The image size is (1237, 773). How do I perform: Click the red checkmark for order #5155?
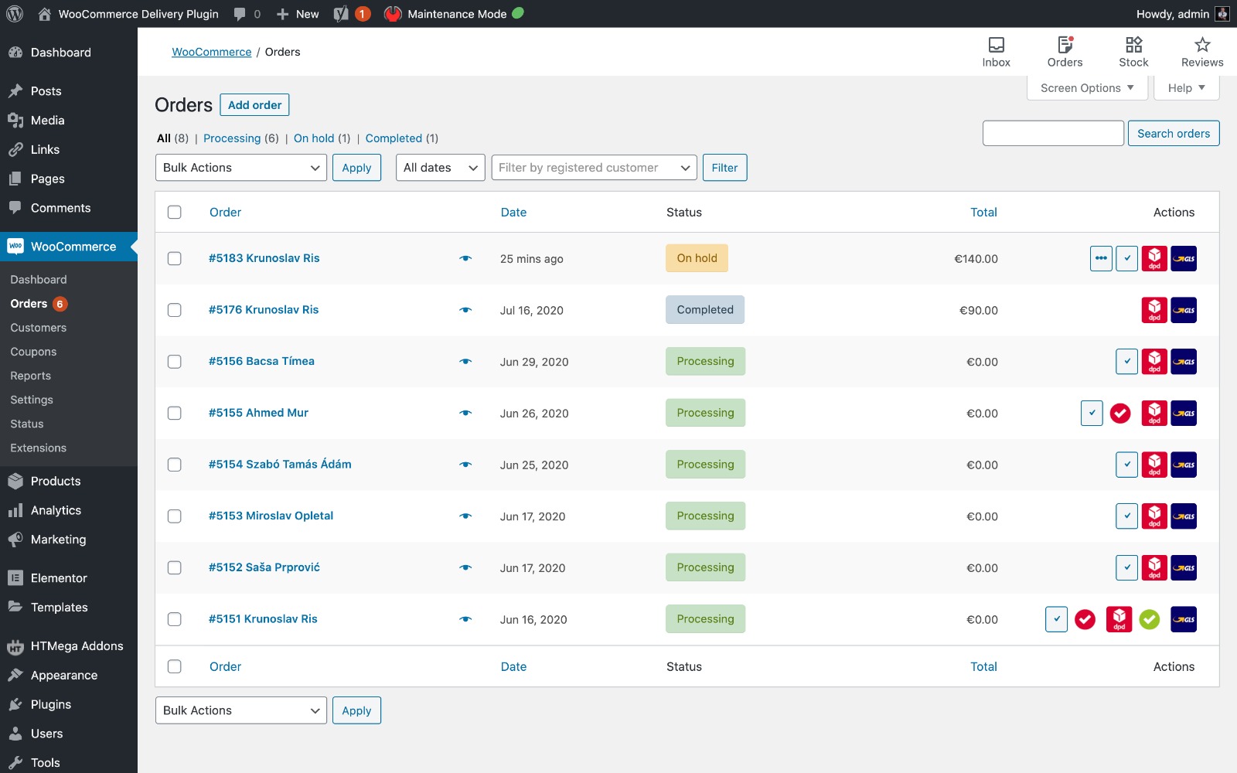tap(1120, 414)
